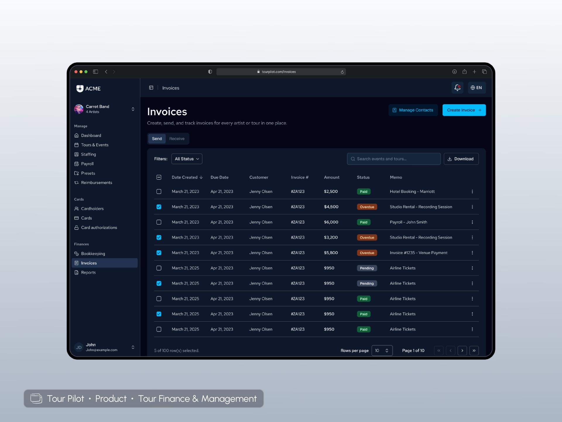Expand the Carrot Band artist switcher
Image resolution: width=562 pixels, height=422 pixels.
click(x=133, y=109)
